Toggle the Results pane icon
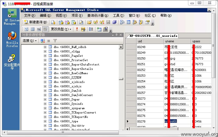 [45, 29]
